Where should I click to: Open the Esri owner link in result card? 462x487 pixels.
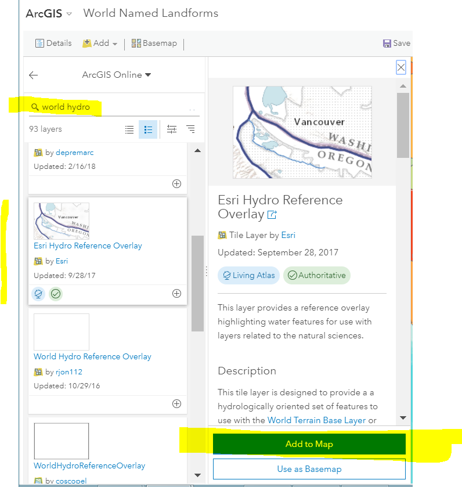point(62,261)
